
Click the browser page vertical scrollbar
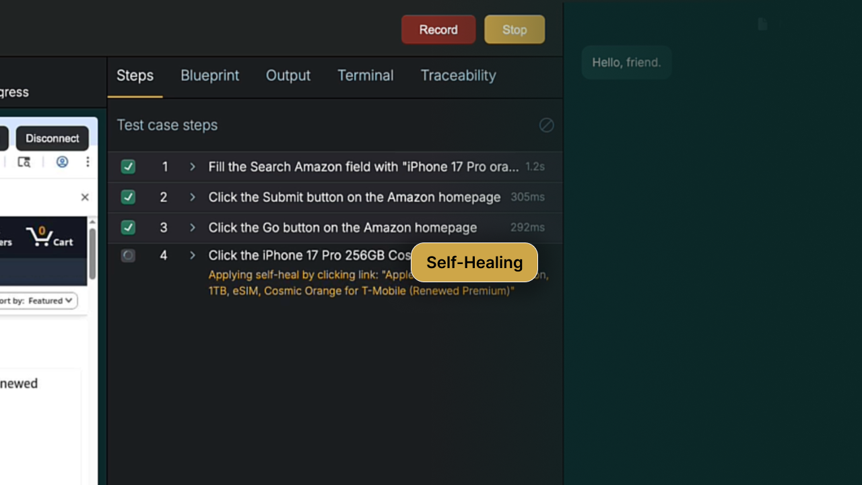[x=92, y=253]
